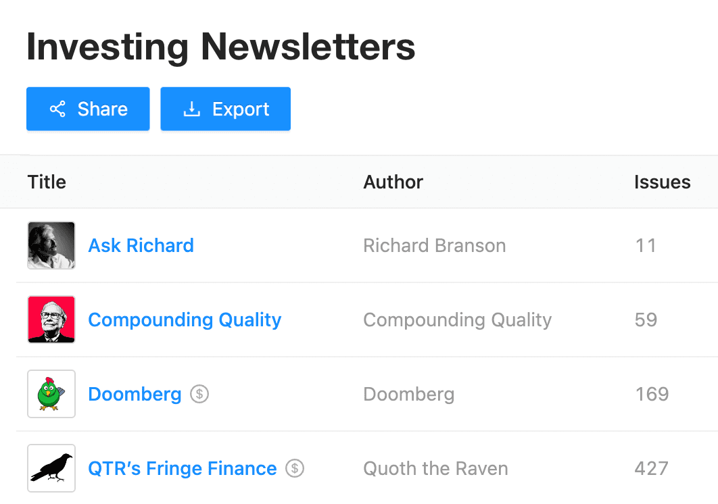Click the share icon inside Share button
The width and height of the screenshot is (718, 504).
57,109
